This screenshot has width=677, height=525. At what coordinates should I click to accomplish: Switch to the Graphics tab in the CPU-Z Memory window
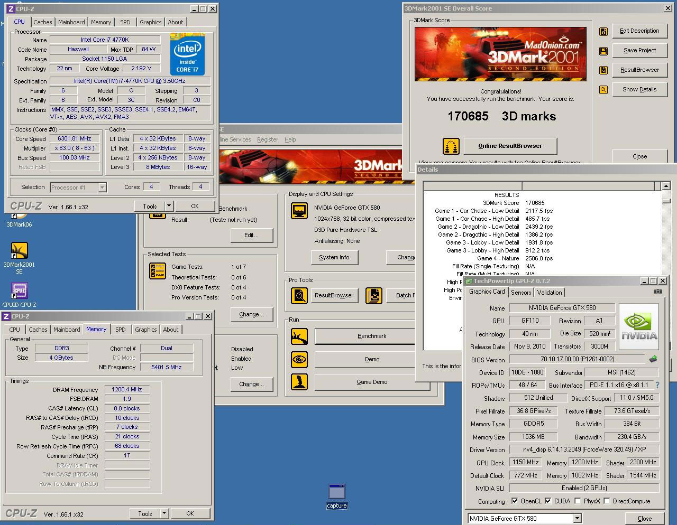click(x=145, y=330)
